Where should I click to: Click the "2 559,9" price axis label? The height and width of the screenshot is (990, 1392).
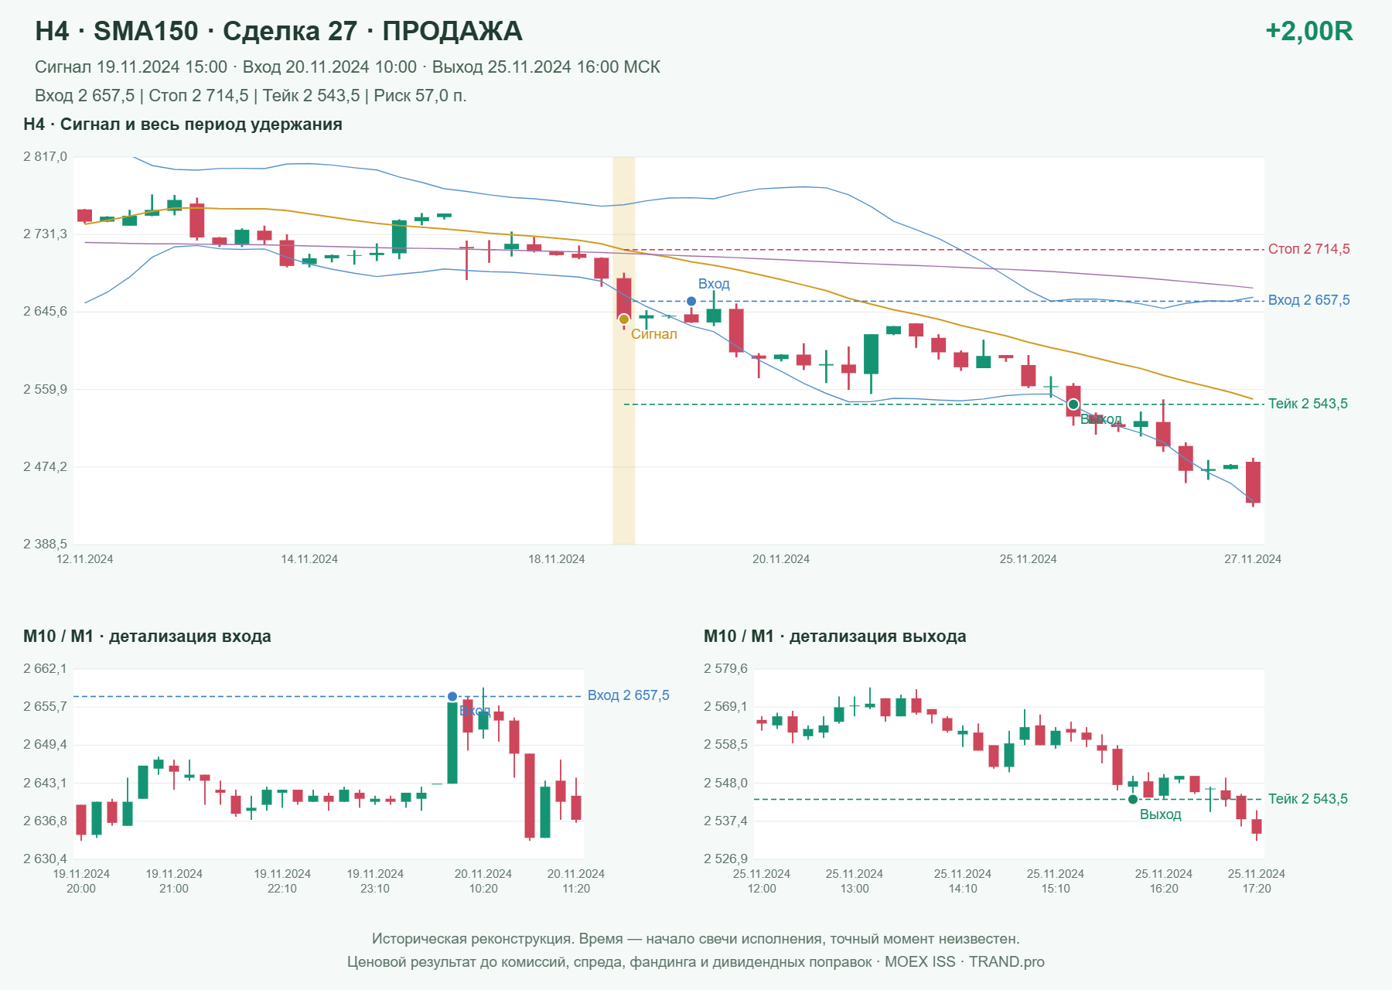(45, 389)
